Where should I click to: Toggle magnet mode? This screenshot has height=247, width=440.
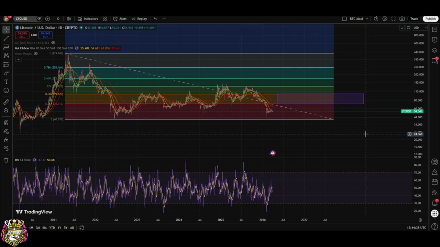coord(6,122)
